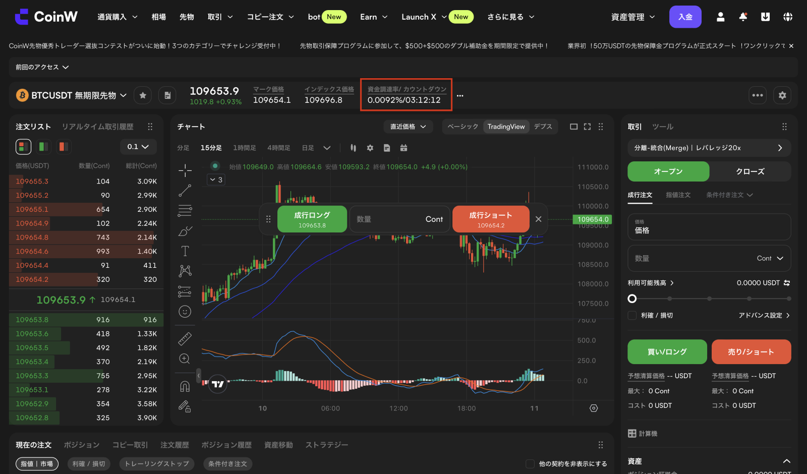This screenshot has height=474, width=807.
Task: Click the favorite star icon for BTCUSDT
Action: 143,95
